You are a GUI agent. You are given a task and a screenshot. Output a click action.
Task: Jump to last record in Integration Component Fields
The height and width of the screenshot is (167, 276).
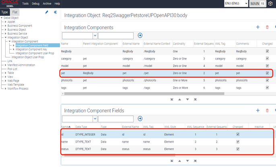[x=195, y=161]
